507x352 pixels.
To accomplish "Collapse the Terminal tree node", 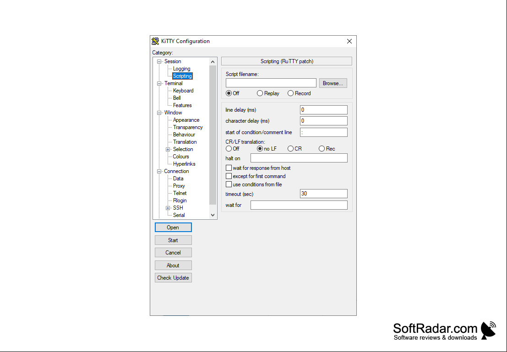I will 159,83.
